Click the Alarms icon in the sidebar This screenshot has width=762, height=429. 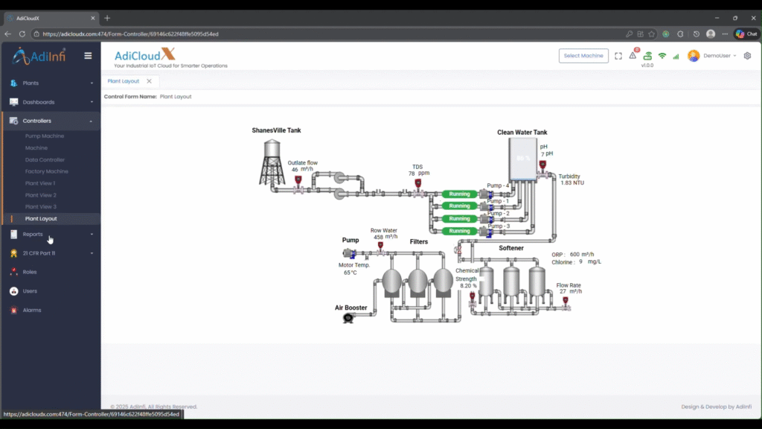point(13,310)
